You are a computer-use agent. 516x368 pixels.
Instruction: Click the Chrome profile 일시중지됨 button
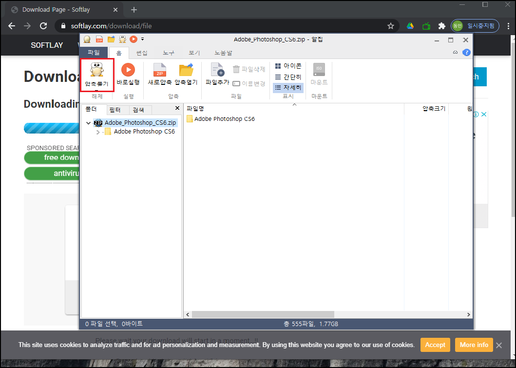pos(475,26)
